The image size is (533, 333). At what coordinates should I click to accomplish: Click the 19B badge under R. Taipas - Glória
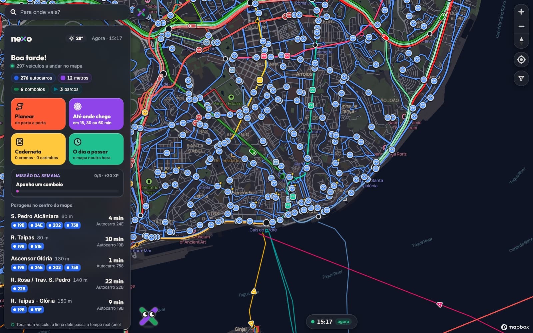19,310
